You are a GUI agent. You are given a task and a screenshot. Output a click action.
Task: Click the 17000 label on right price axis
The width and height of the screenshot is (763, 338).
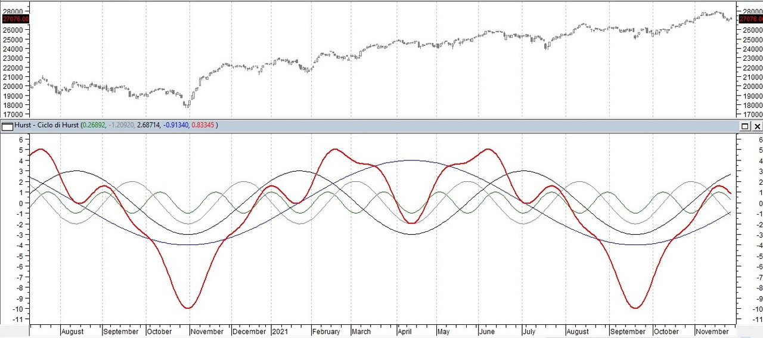[752, 114]
